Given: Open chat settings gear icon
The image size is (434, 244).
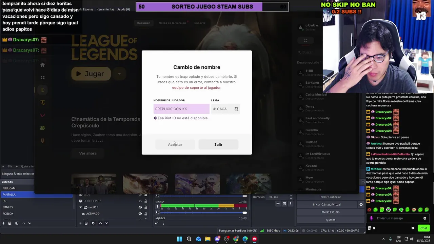Looking at the screenshot, I should pyautogui.click(x=413, y=228).
